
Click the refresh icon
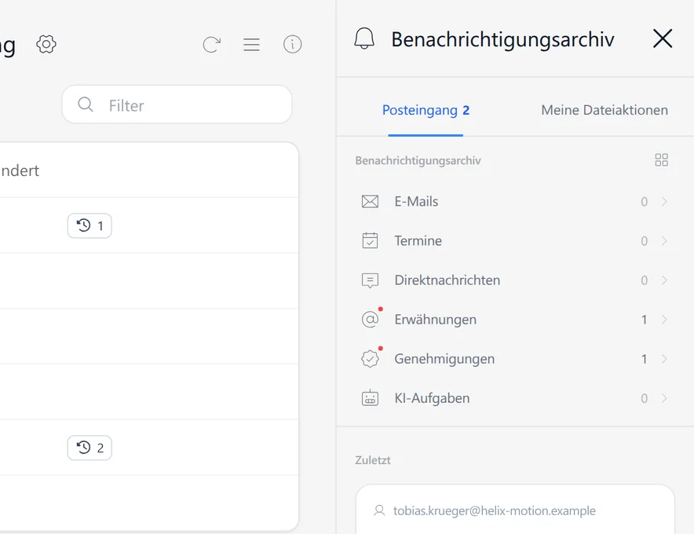(212, 44)
